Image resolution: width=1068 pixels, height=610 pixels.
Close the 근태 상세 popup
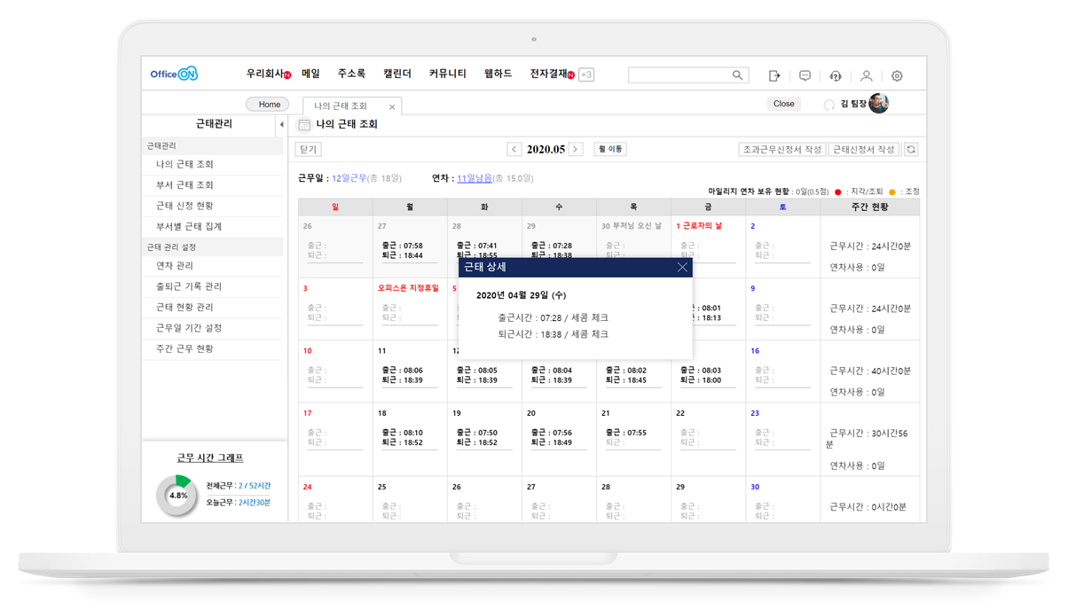[x=682, y=267]
